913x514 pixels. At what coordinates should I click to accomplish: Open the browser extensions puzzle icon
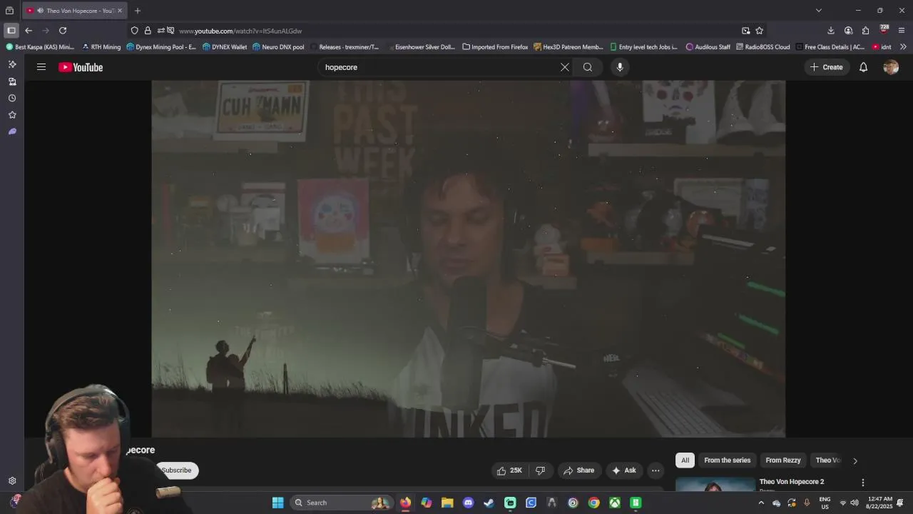[x=865, y=31]
